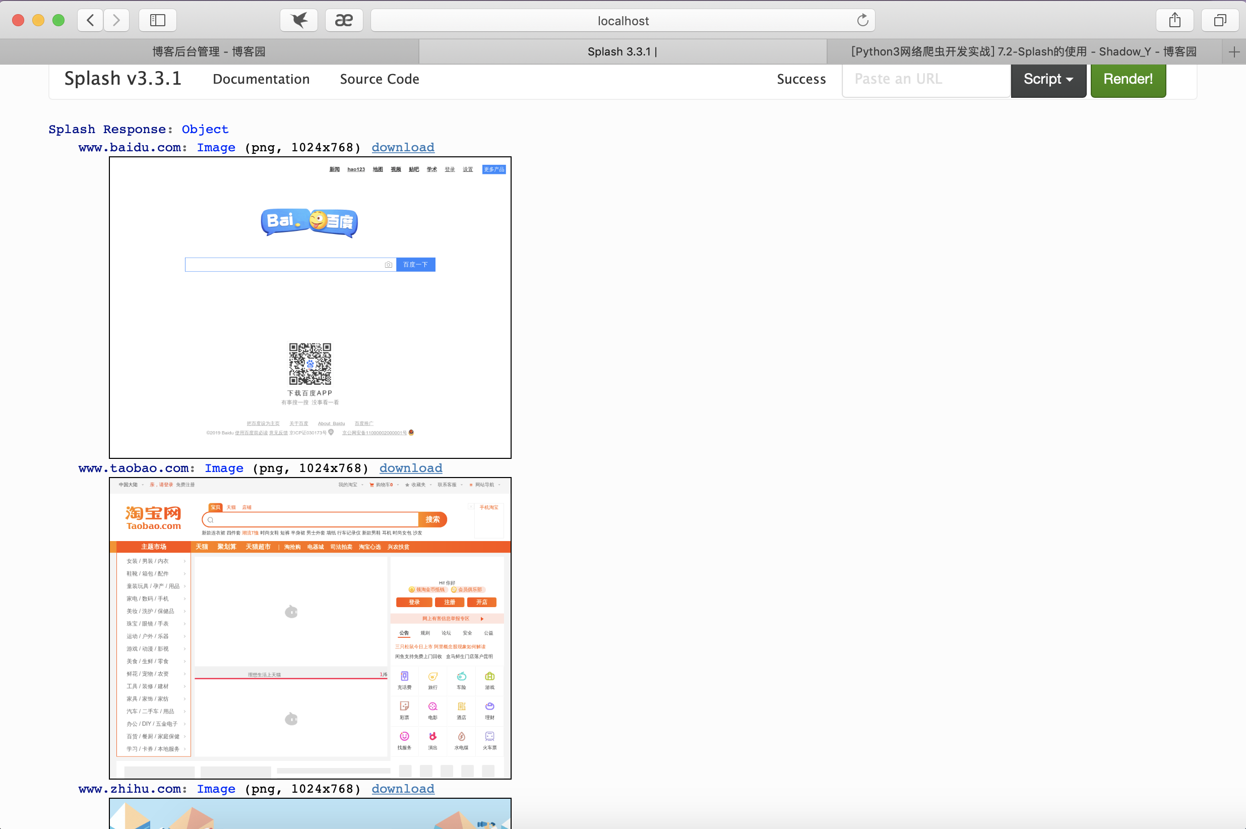Click the Baidu screenshot thumbnail
This screenshot has width=1246, height=829.
[x=310, y=307]
